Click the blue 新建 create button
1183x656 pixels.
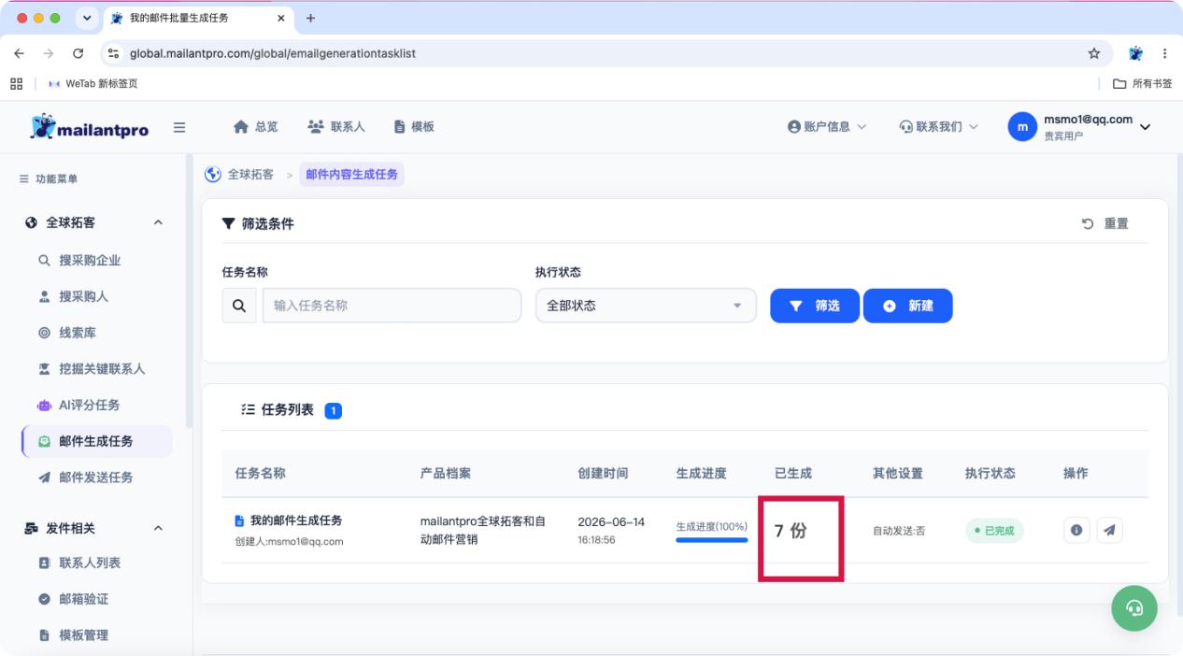pos(908,306)
